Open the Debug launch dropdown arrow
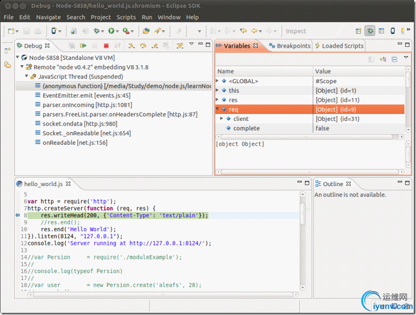The width and height of the screenshot is (416, 315). pos(103,31)
